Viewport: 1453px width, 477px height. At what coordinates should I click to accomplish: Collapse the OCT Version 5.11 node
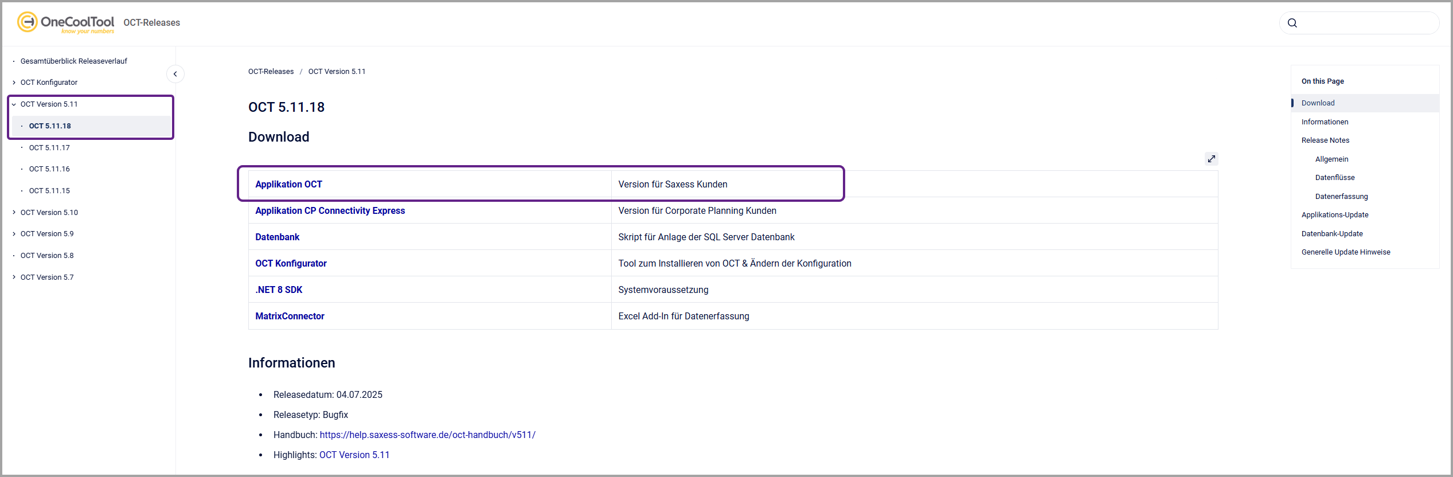(14, 104)
